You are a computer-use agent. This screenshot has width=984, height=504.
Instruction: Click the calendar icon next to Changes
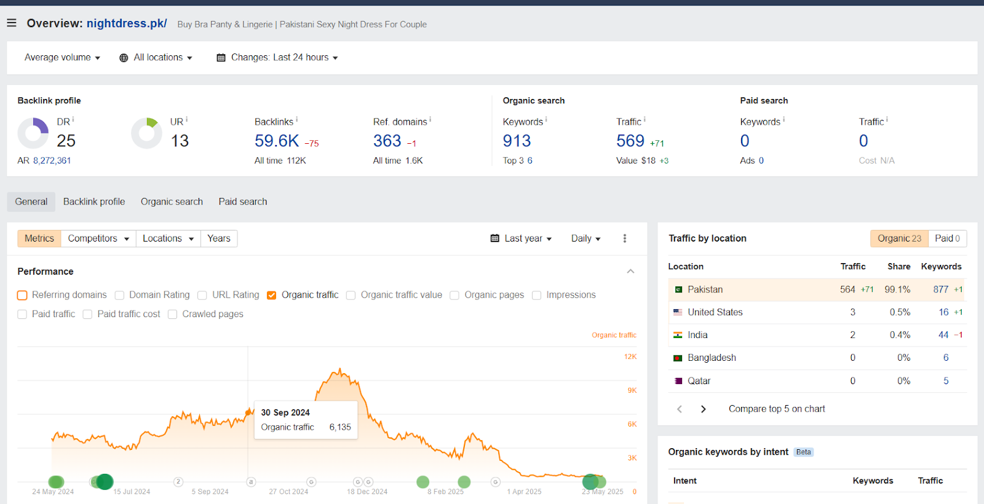click(221, 58)
